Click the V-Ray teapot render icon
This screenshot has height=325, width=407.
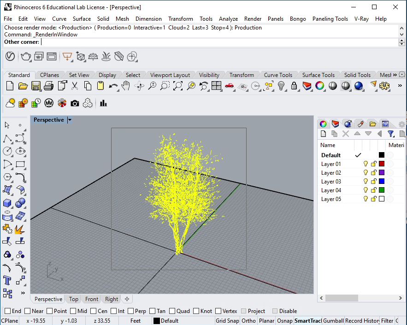click(26, 57)
